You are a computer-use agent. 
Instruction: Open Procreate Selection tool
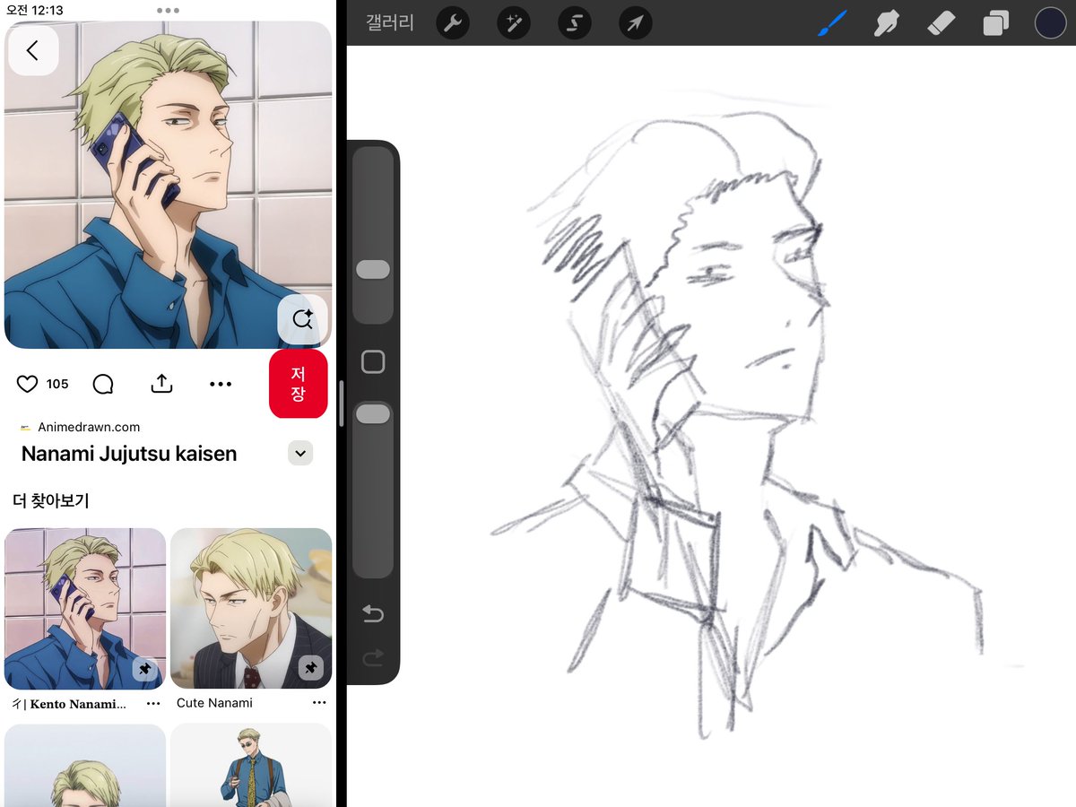tap(574, 23)
